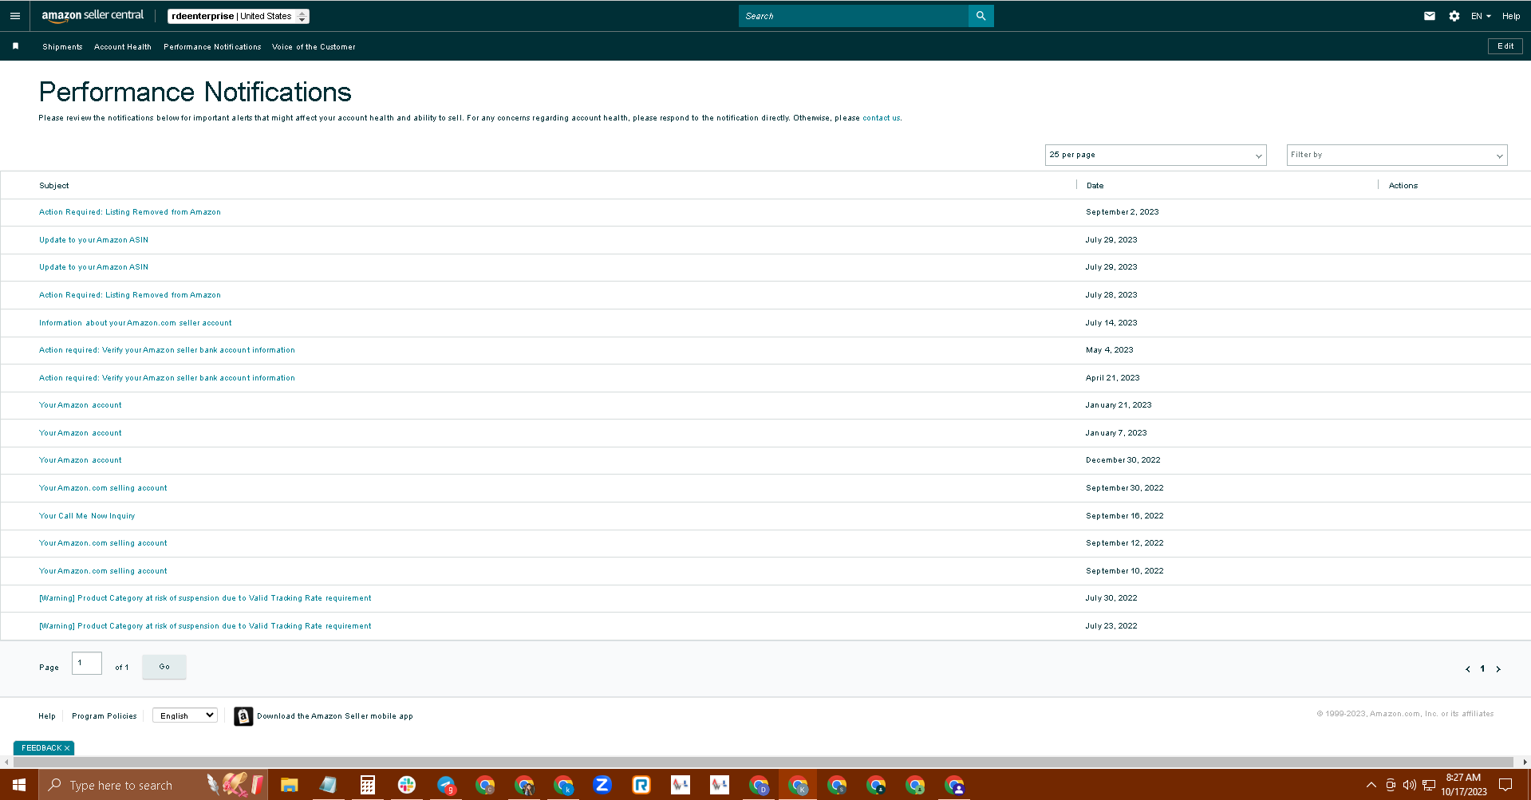Image resolution: width=1531 pixels, height=800 pixels.
Task: Click Download the Amazon Seller mobile app link
Action: click(x=335, y=716)
